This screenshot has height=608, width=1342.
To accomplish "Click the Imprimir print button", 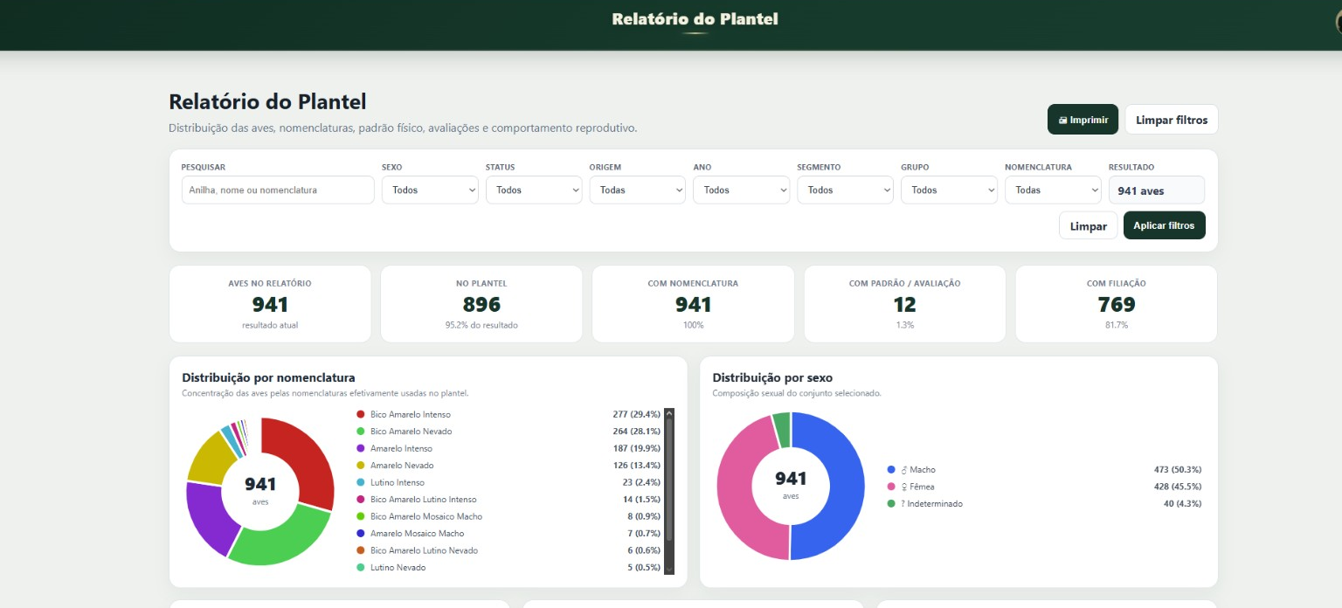I will tap(1083, 120).
